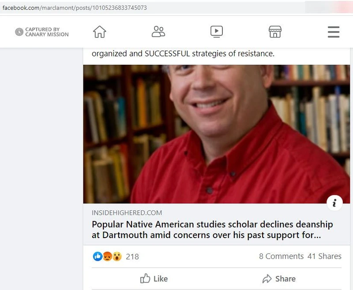Viewport: 353px width, 290px height.
Task: Open the Dartmouth deanship article headline
Action: click(212, 230)
